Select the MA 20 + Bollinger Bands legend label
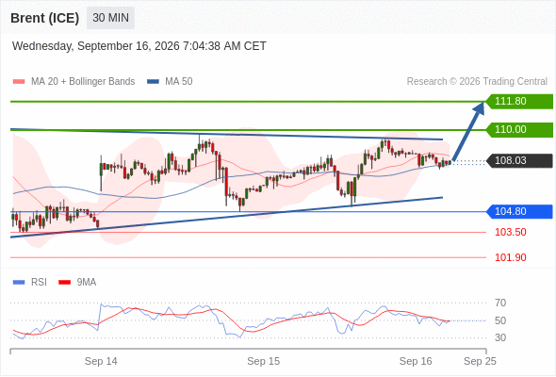This screenshot has width=556, height=377. coord(83,82)
